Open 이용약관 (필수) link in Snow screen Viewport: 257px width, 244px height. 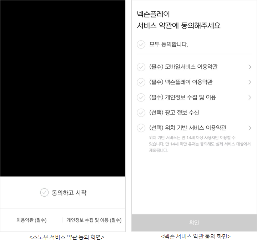click(31, 220)
